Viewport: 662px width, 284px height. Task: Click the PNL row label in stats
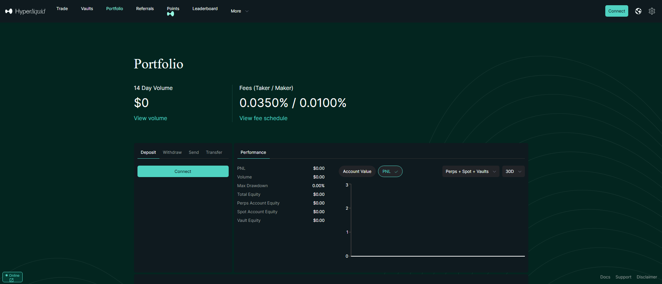pyautogui.click(x=241, y=168)
